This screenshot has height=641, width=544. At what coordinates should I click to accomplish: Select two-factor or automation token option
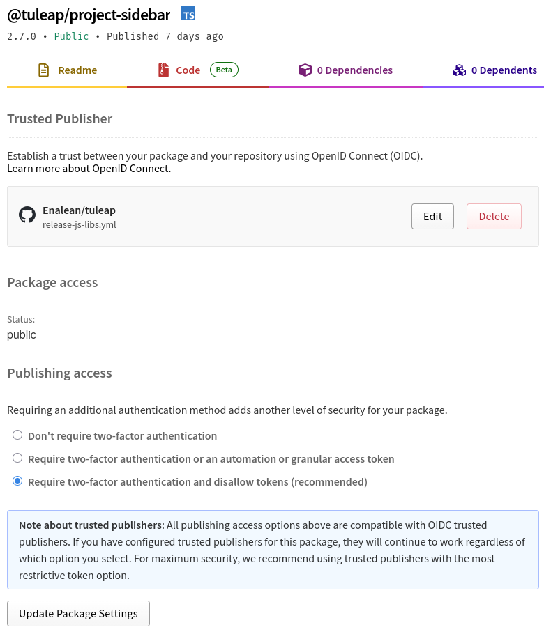(x=17, y=458)
